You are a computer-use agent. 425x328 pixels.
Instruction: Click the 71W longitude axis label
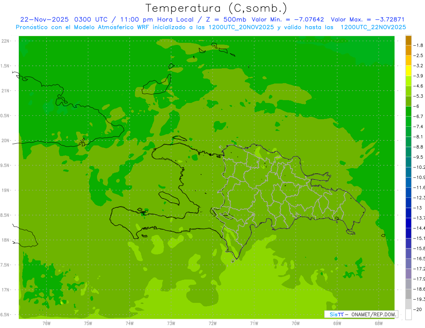pos(254,323)
